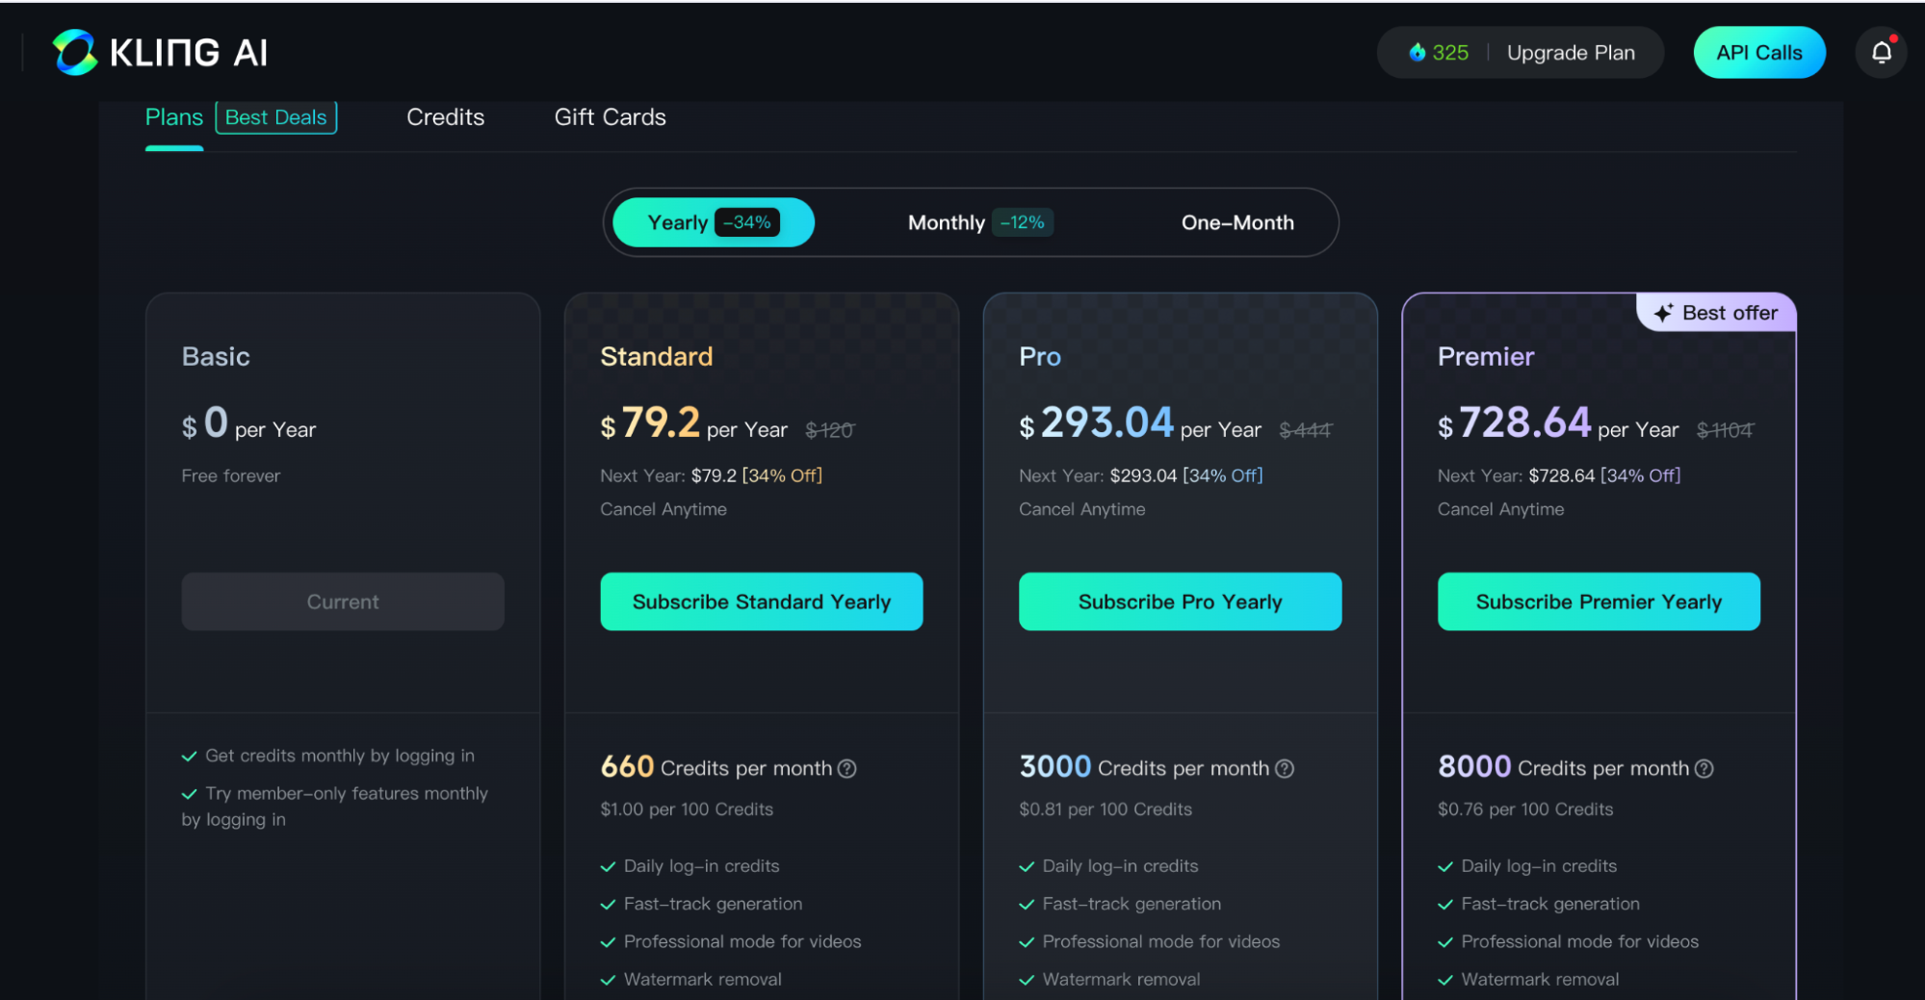This screenshot has width=1925, height=1000.
Task: Click 'Daily log-in credits' on Pro card
Action: click(x=1121, y=866)
